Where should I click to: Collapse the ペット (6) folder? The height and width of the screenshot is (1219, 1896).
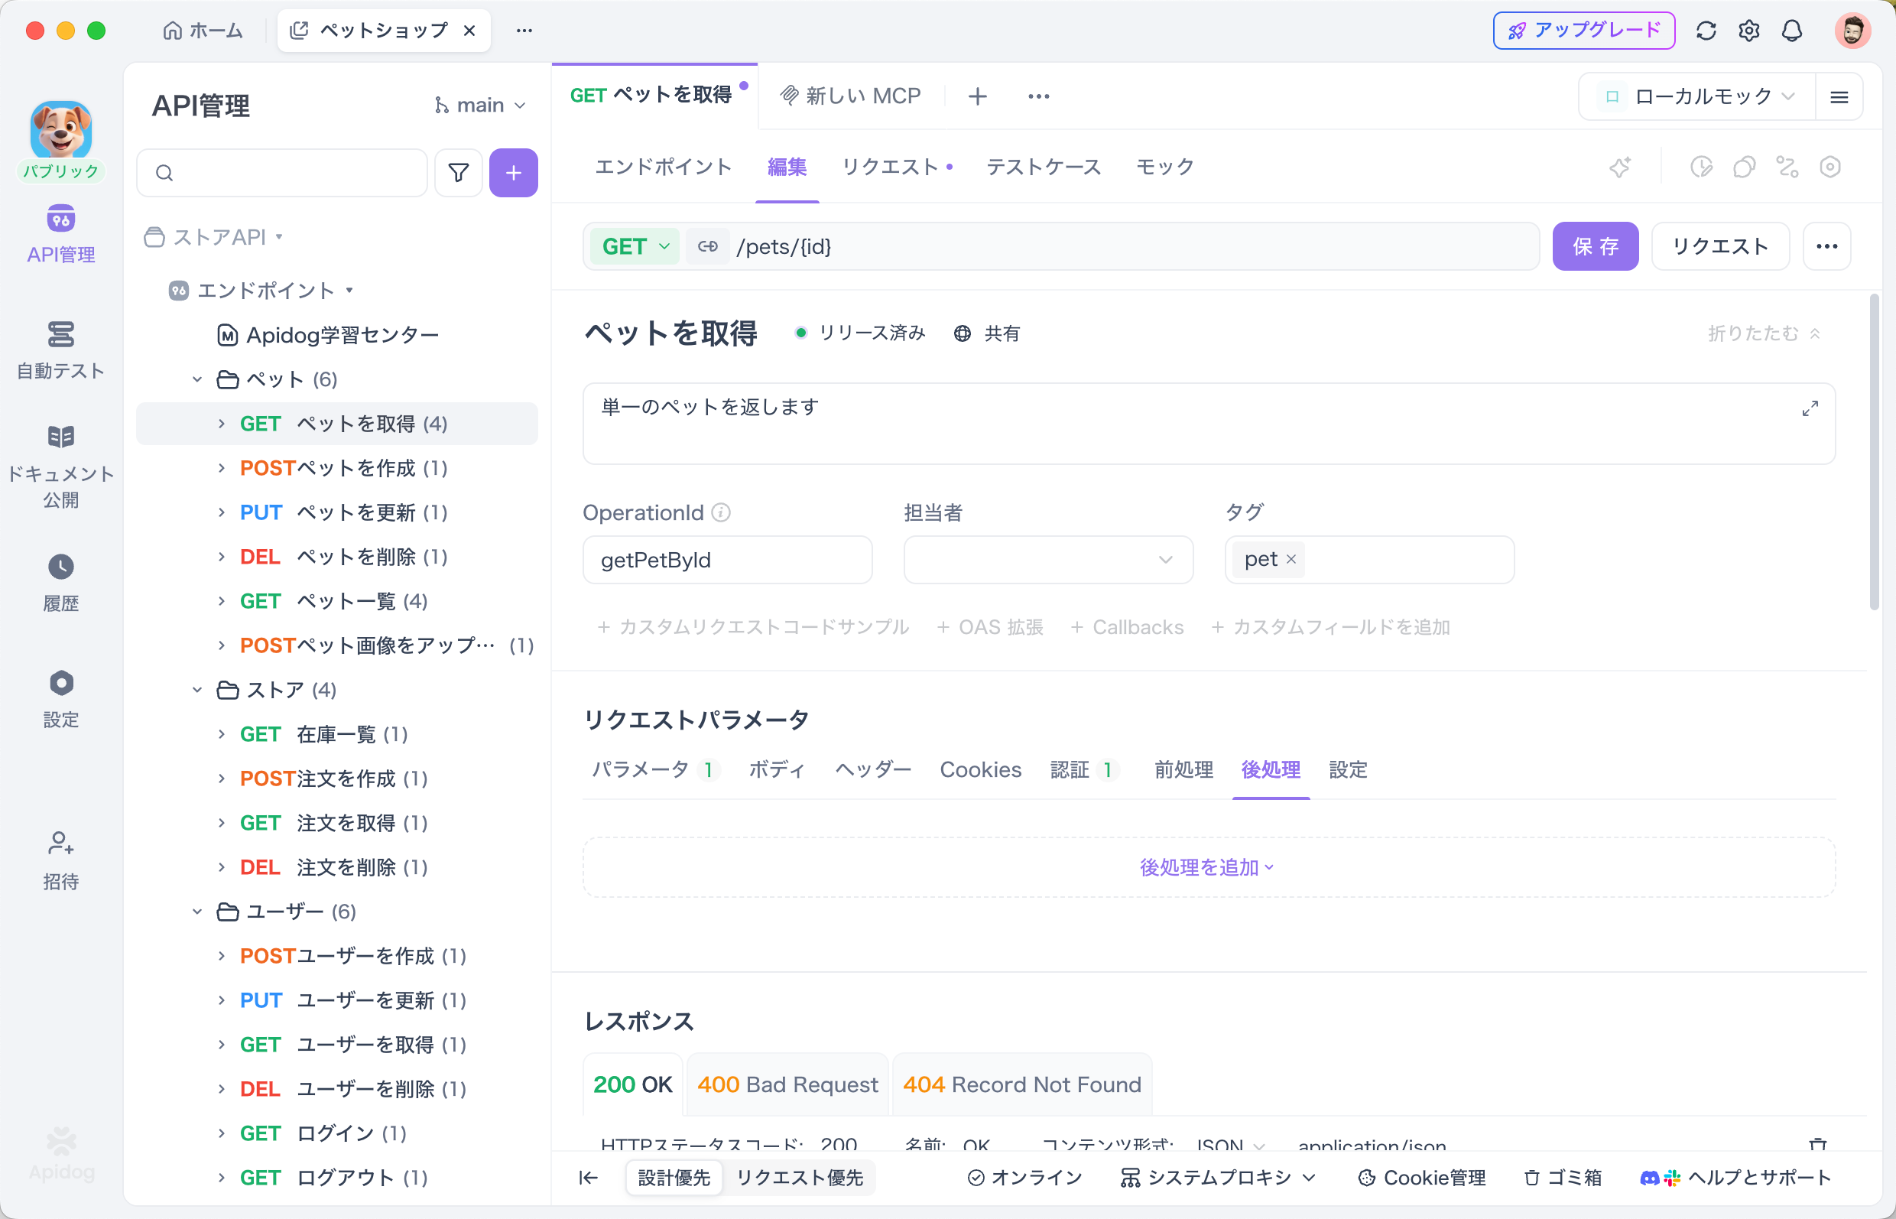tap(197, 379)
